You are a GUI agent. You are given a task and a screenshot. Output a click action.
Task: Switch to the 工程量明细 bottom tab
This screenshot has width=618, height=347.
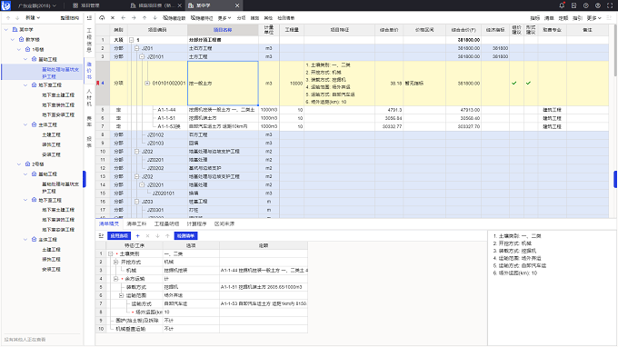tap(166, 223)
